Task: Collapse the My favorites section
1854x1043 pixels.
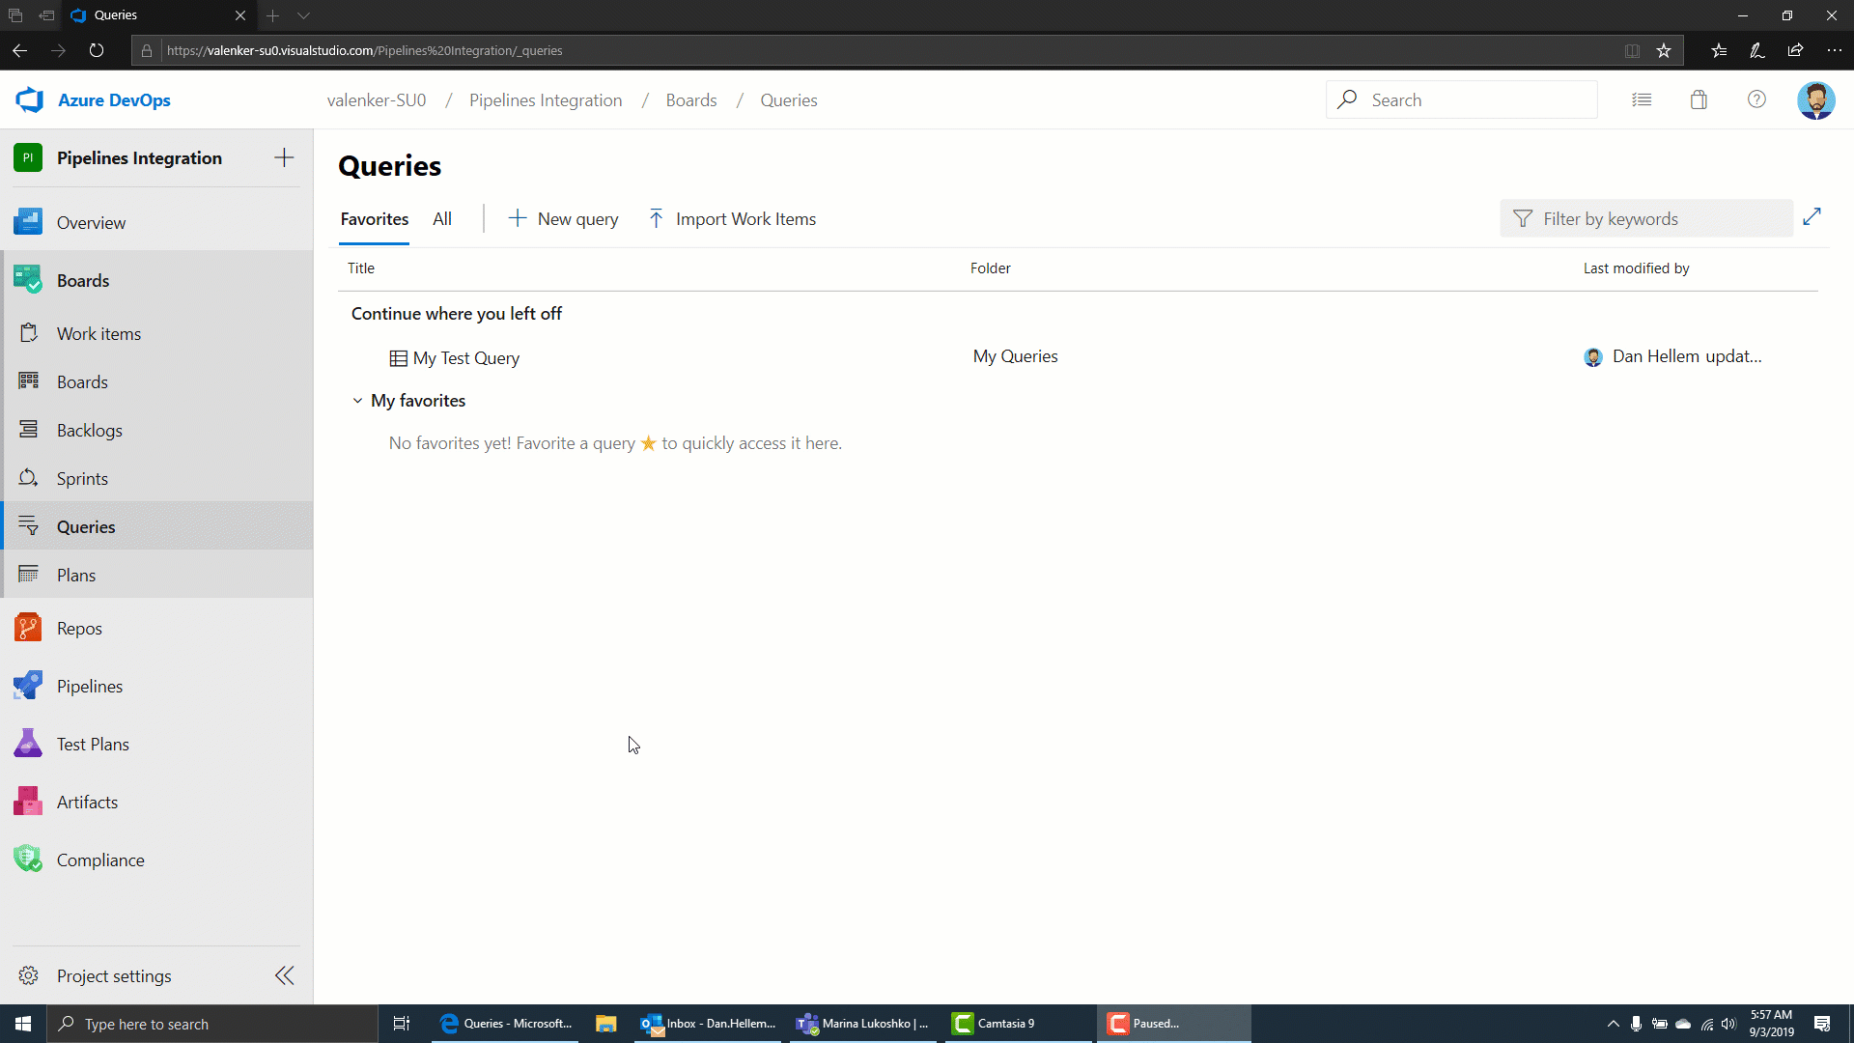Action: pos(358,401)
